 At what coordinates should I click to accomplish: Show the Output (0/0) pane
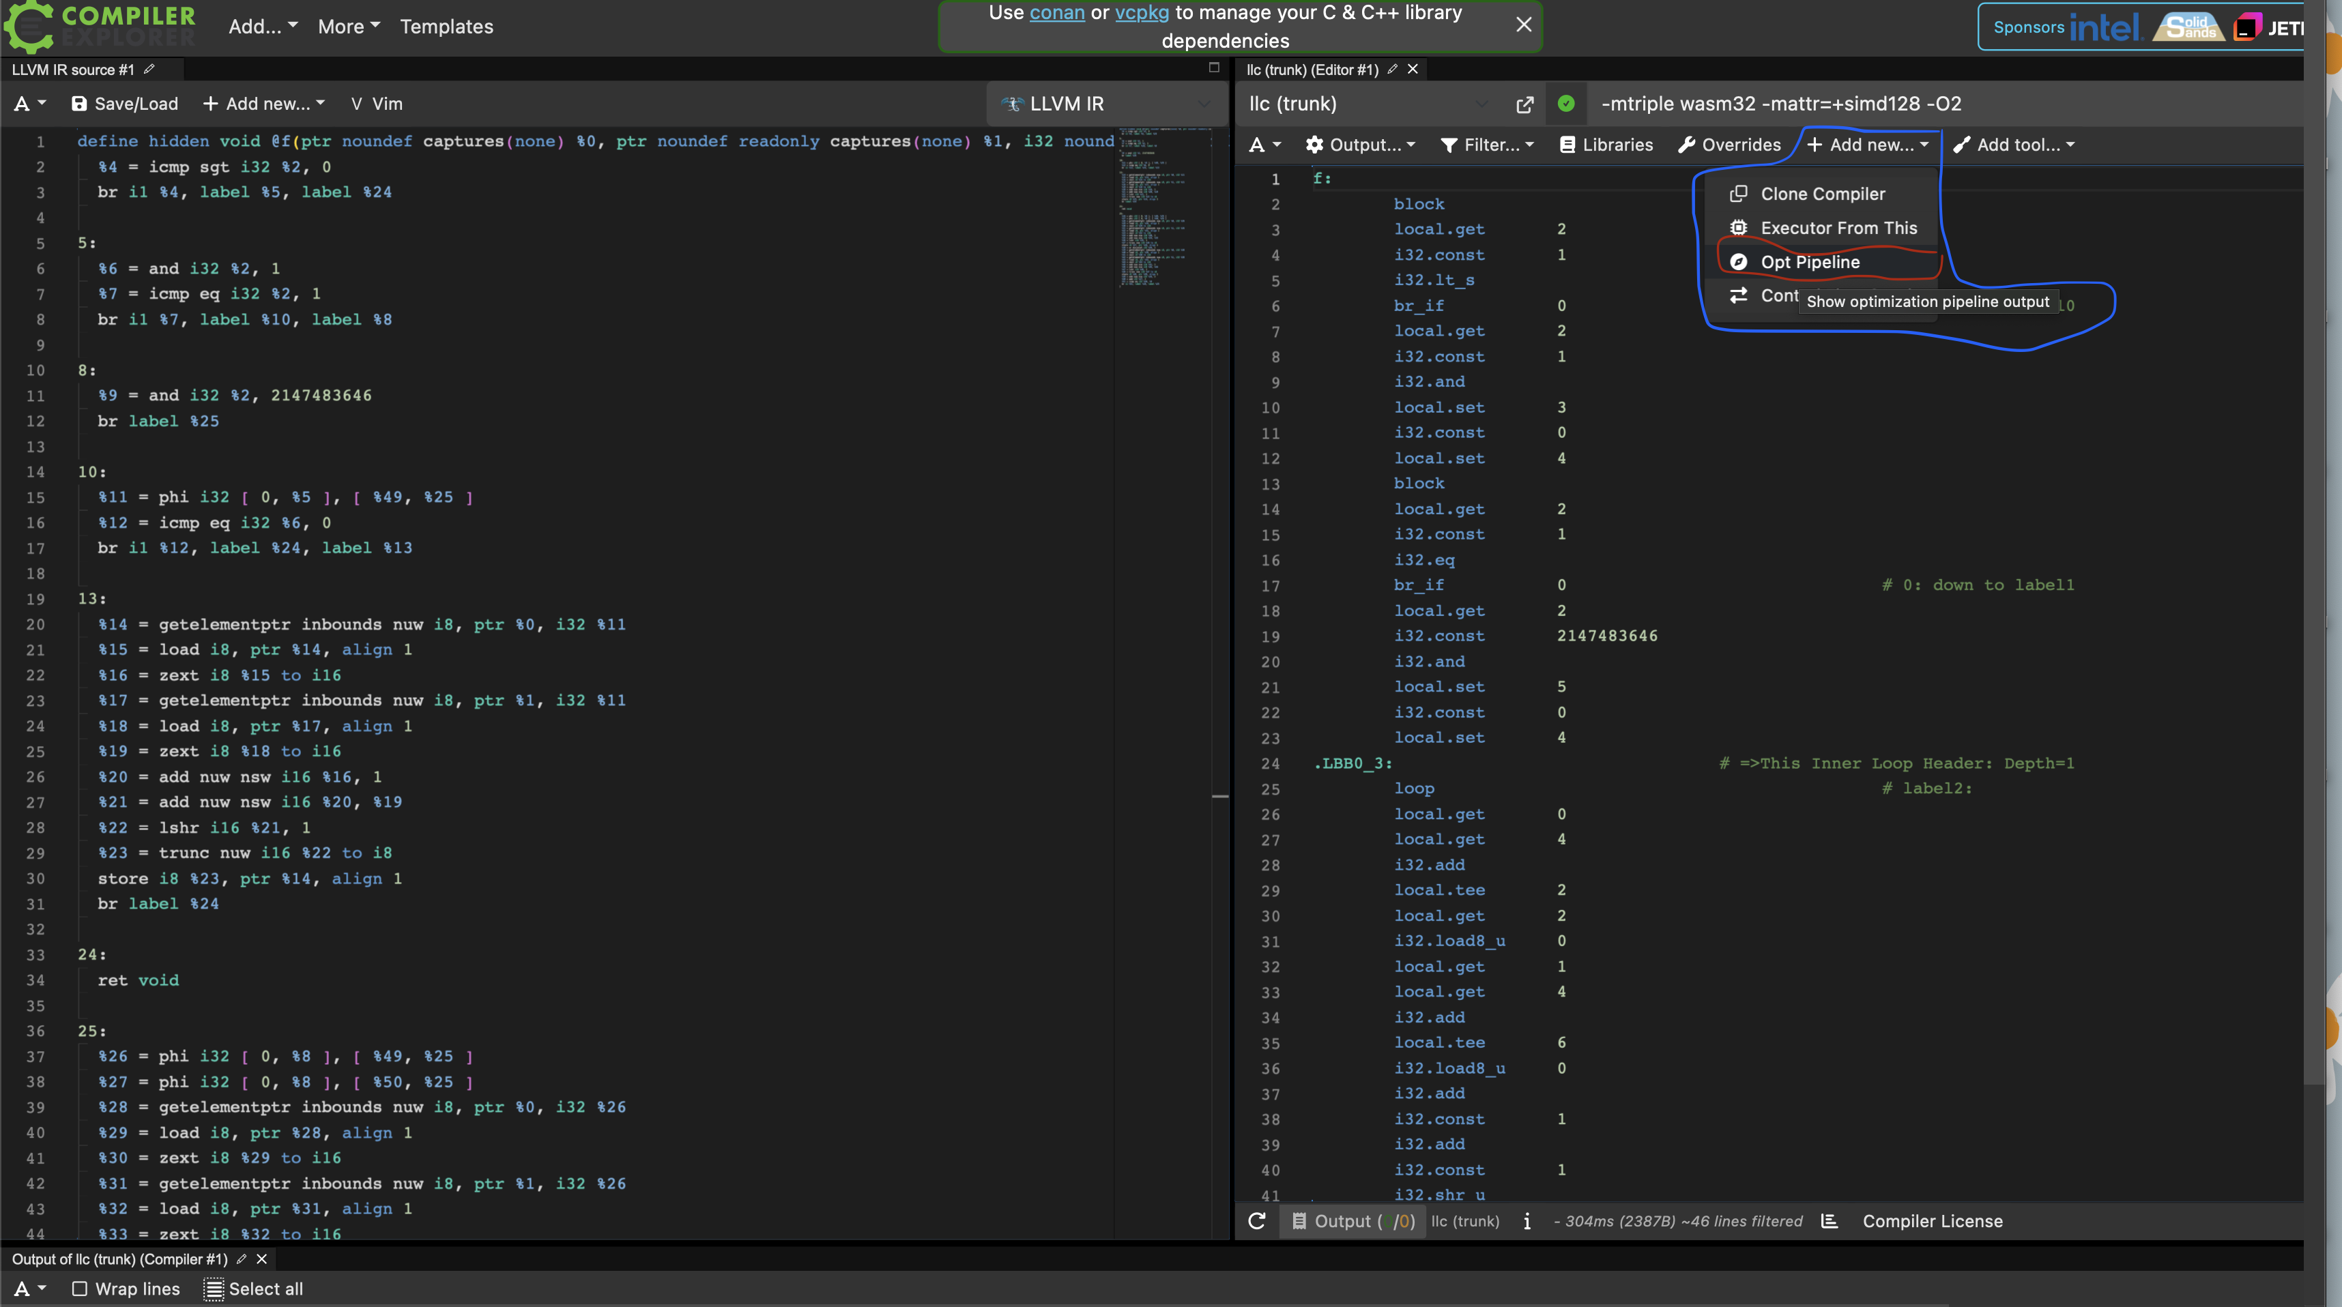click(1354, 1222)
